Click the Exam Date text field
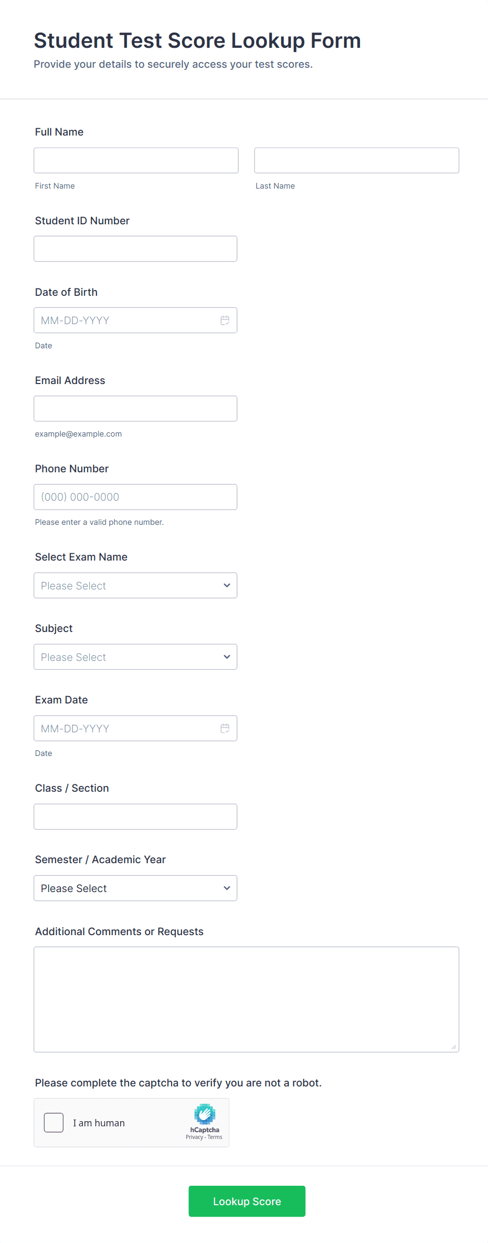The image size is (488, 1243). [126, 728]
